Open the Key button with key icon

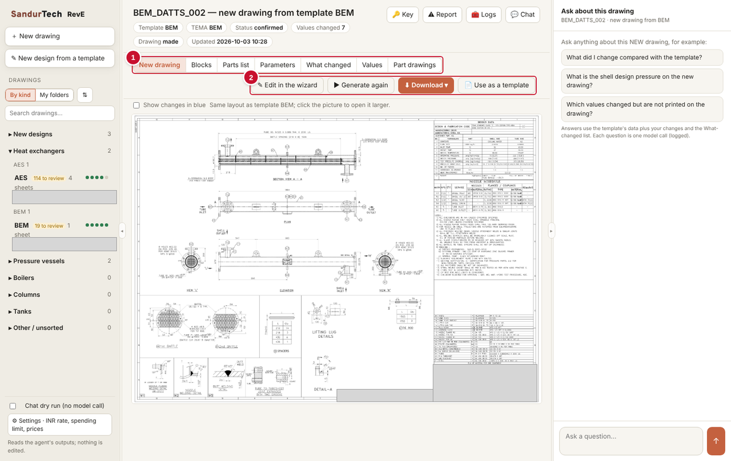(x=403, y=14)
